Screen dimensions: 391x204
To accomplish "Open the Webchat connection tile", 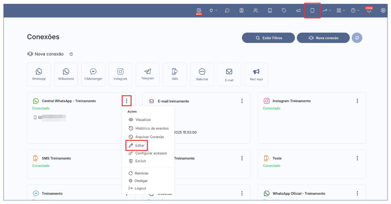I will [x=202, y=74].
